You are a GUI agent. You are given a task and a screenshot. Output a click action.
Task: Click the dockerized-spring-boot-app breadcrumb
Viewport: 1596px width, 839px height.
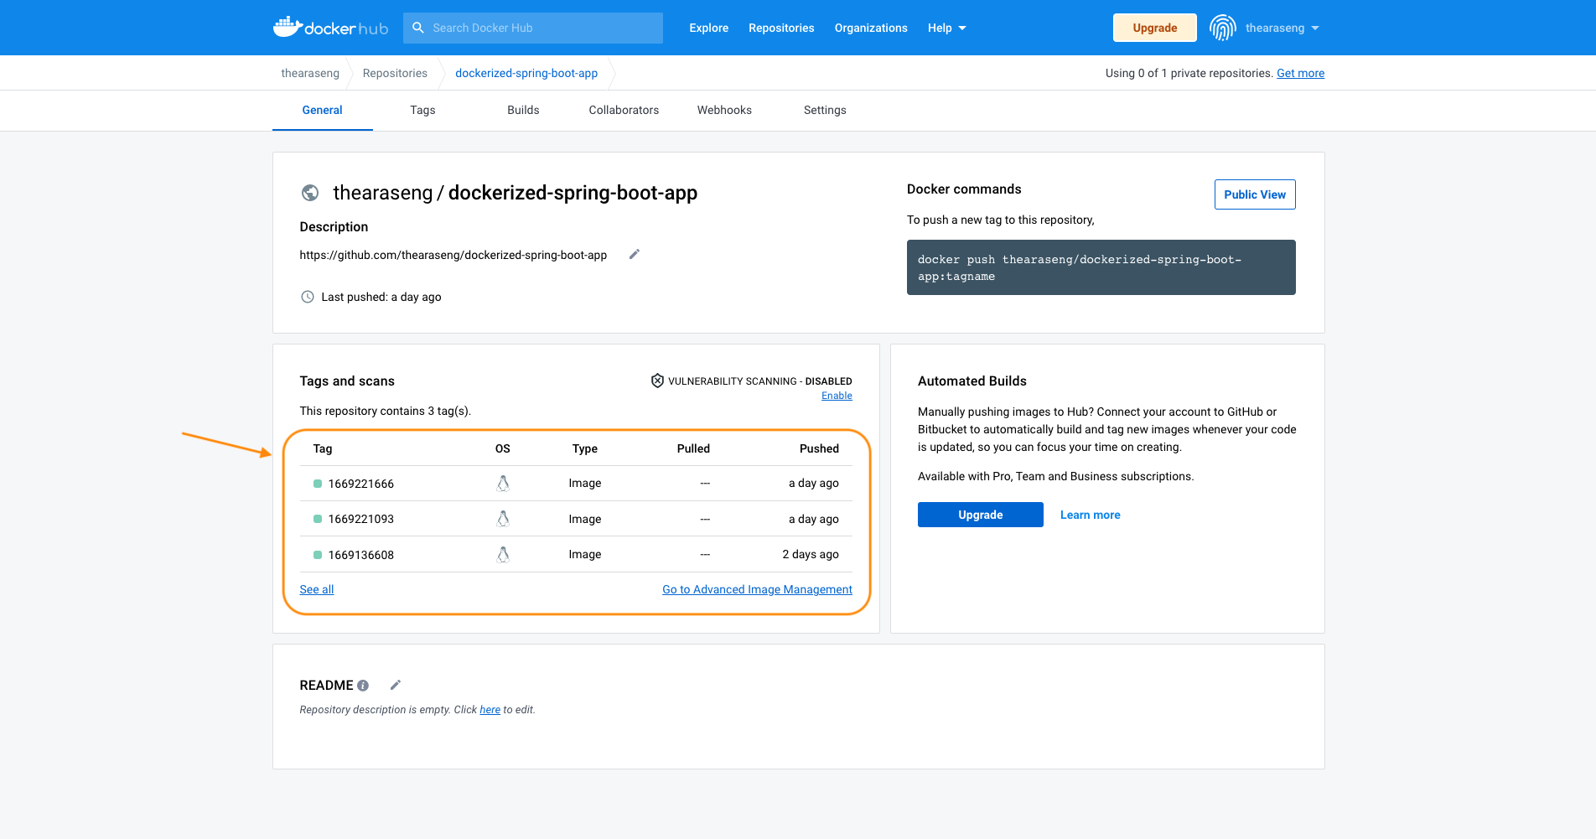click(526, 73)
